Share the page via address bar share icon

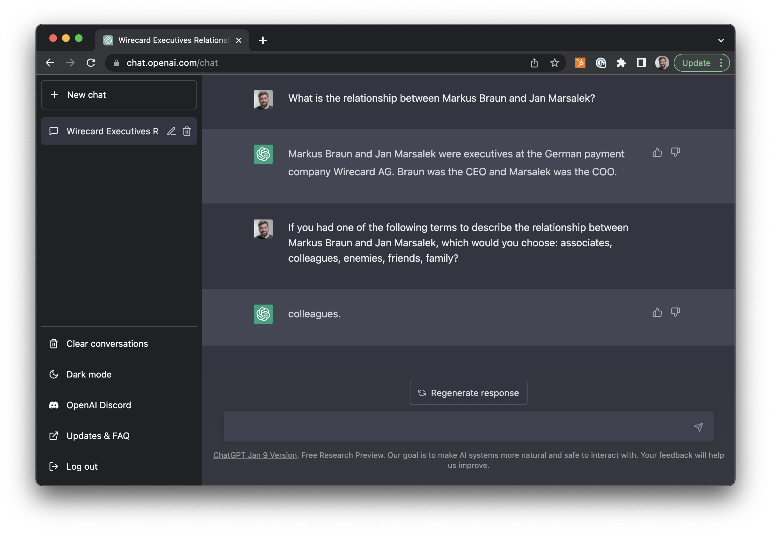pos(534,63)
